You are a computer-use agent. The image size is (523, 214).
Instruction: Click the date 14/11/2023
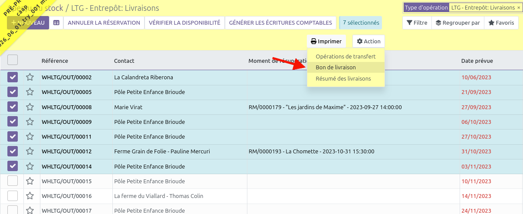[x=476, y=196]
